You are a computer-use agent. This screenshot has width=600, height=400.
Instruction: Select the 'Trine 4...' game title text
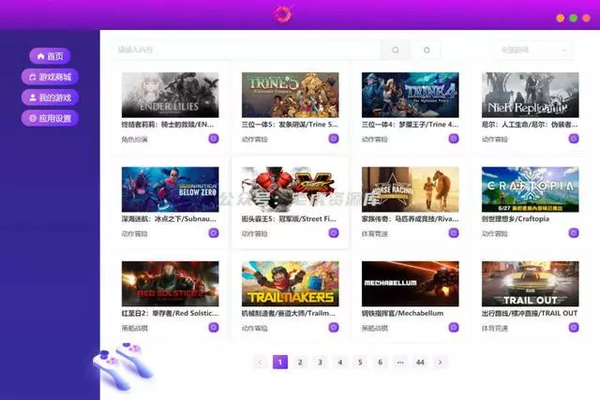point(410,125)
